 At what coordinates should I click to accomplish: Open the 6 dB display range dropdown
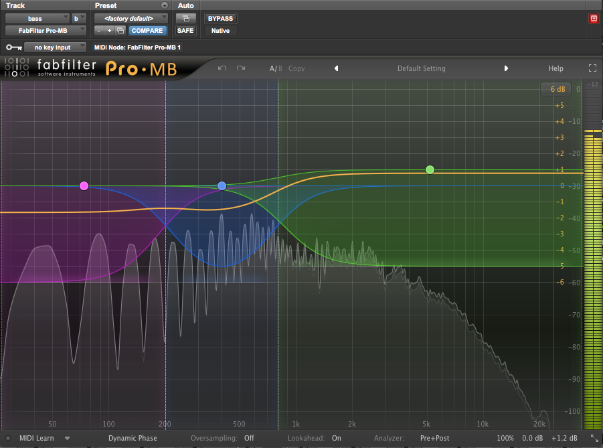tap(557, 89)
